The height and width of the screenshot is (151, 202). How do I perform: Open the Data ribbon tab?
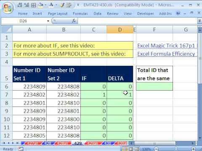point(98,13)
